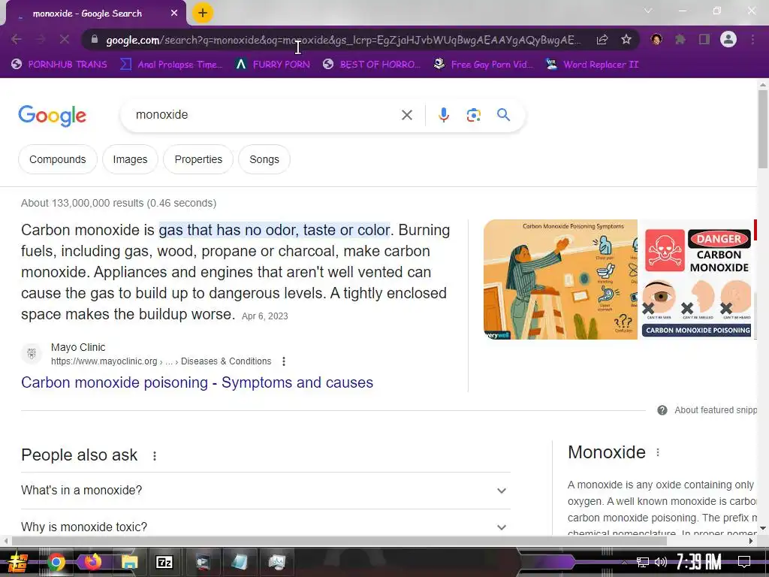Bookmark this page with star icon
The image size is (769, 577).
pos(626,40)
